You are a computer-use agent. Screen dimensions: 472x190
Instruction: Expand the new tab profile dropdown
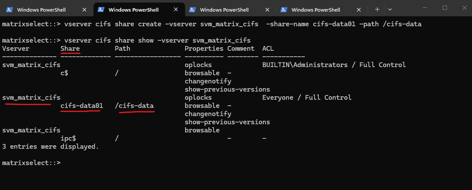pos(390,9)
